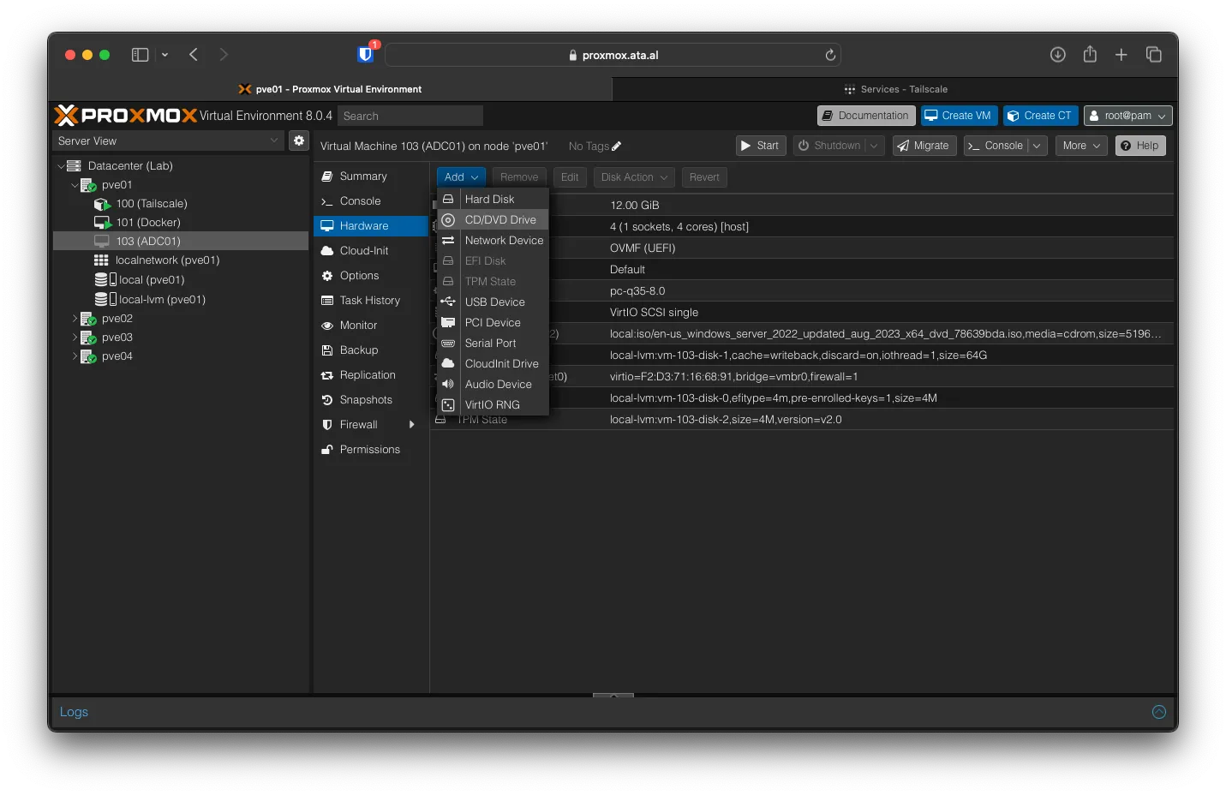Image resolution: width=1226 pixels, height=795 pixels.
Task: Open the root@pam user menu
Action: (1127, 116)
